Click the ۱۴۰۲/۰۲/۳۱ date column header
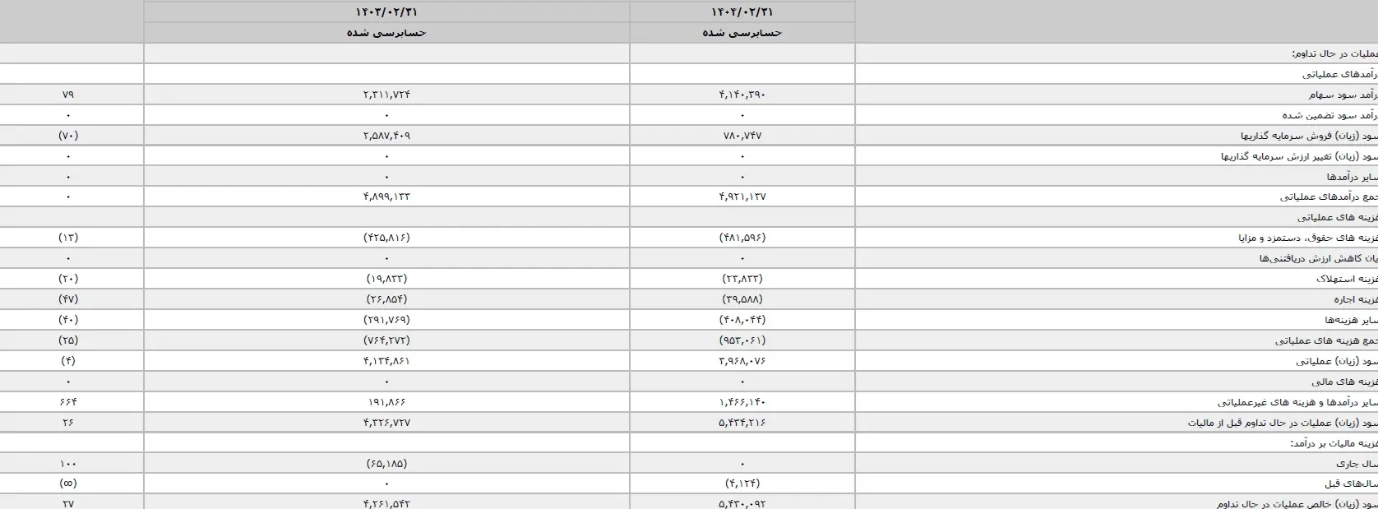 742,12
